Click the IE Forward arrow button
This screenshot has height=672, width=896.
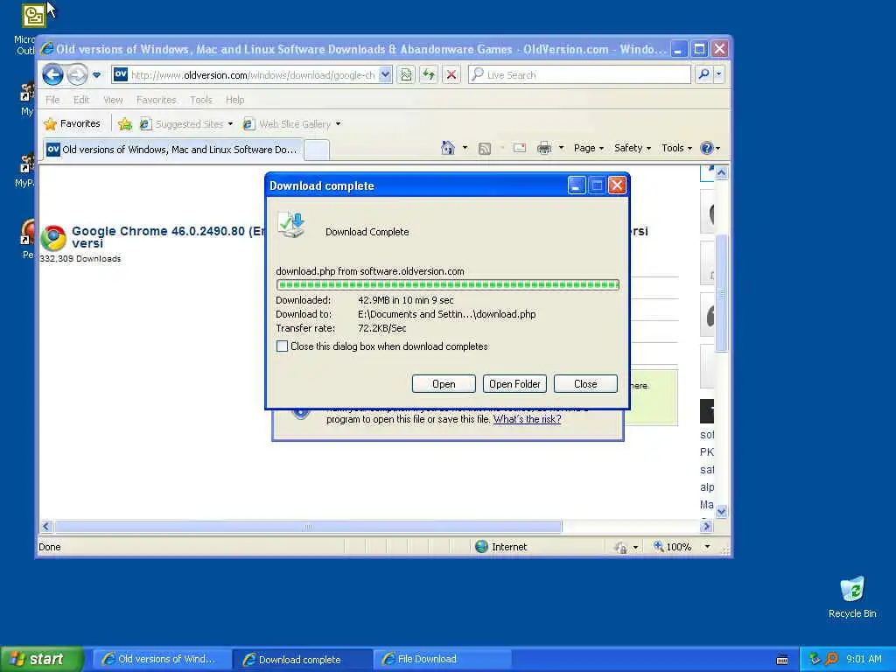[x=77, y=74]
